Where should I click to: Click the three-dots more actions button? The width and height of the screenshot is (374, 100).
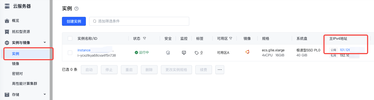220,70
